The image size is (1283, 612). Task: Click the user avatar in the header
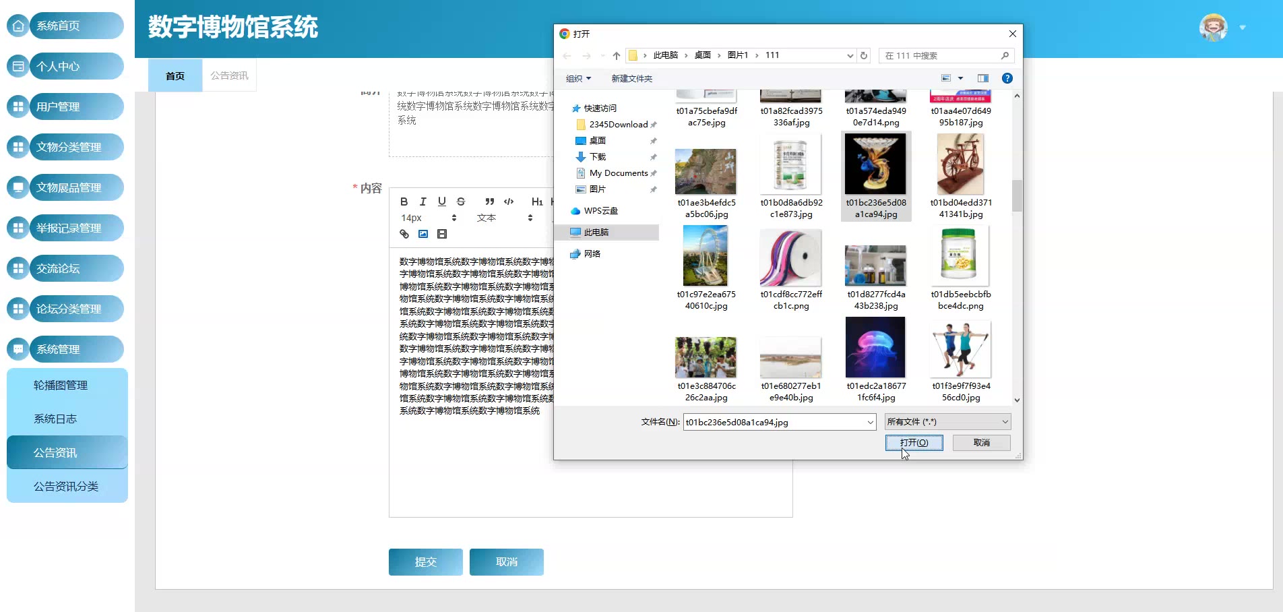1214,28
